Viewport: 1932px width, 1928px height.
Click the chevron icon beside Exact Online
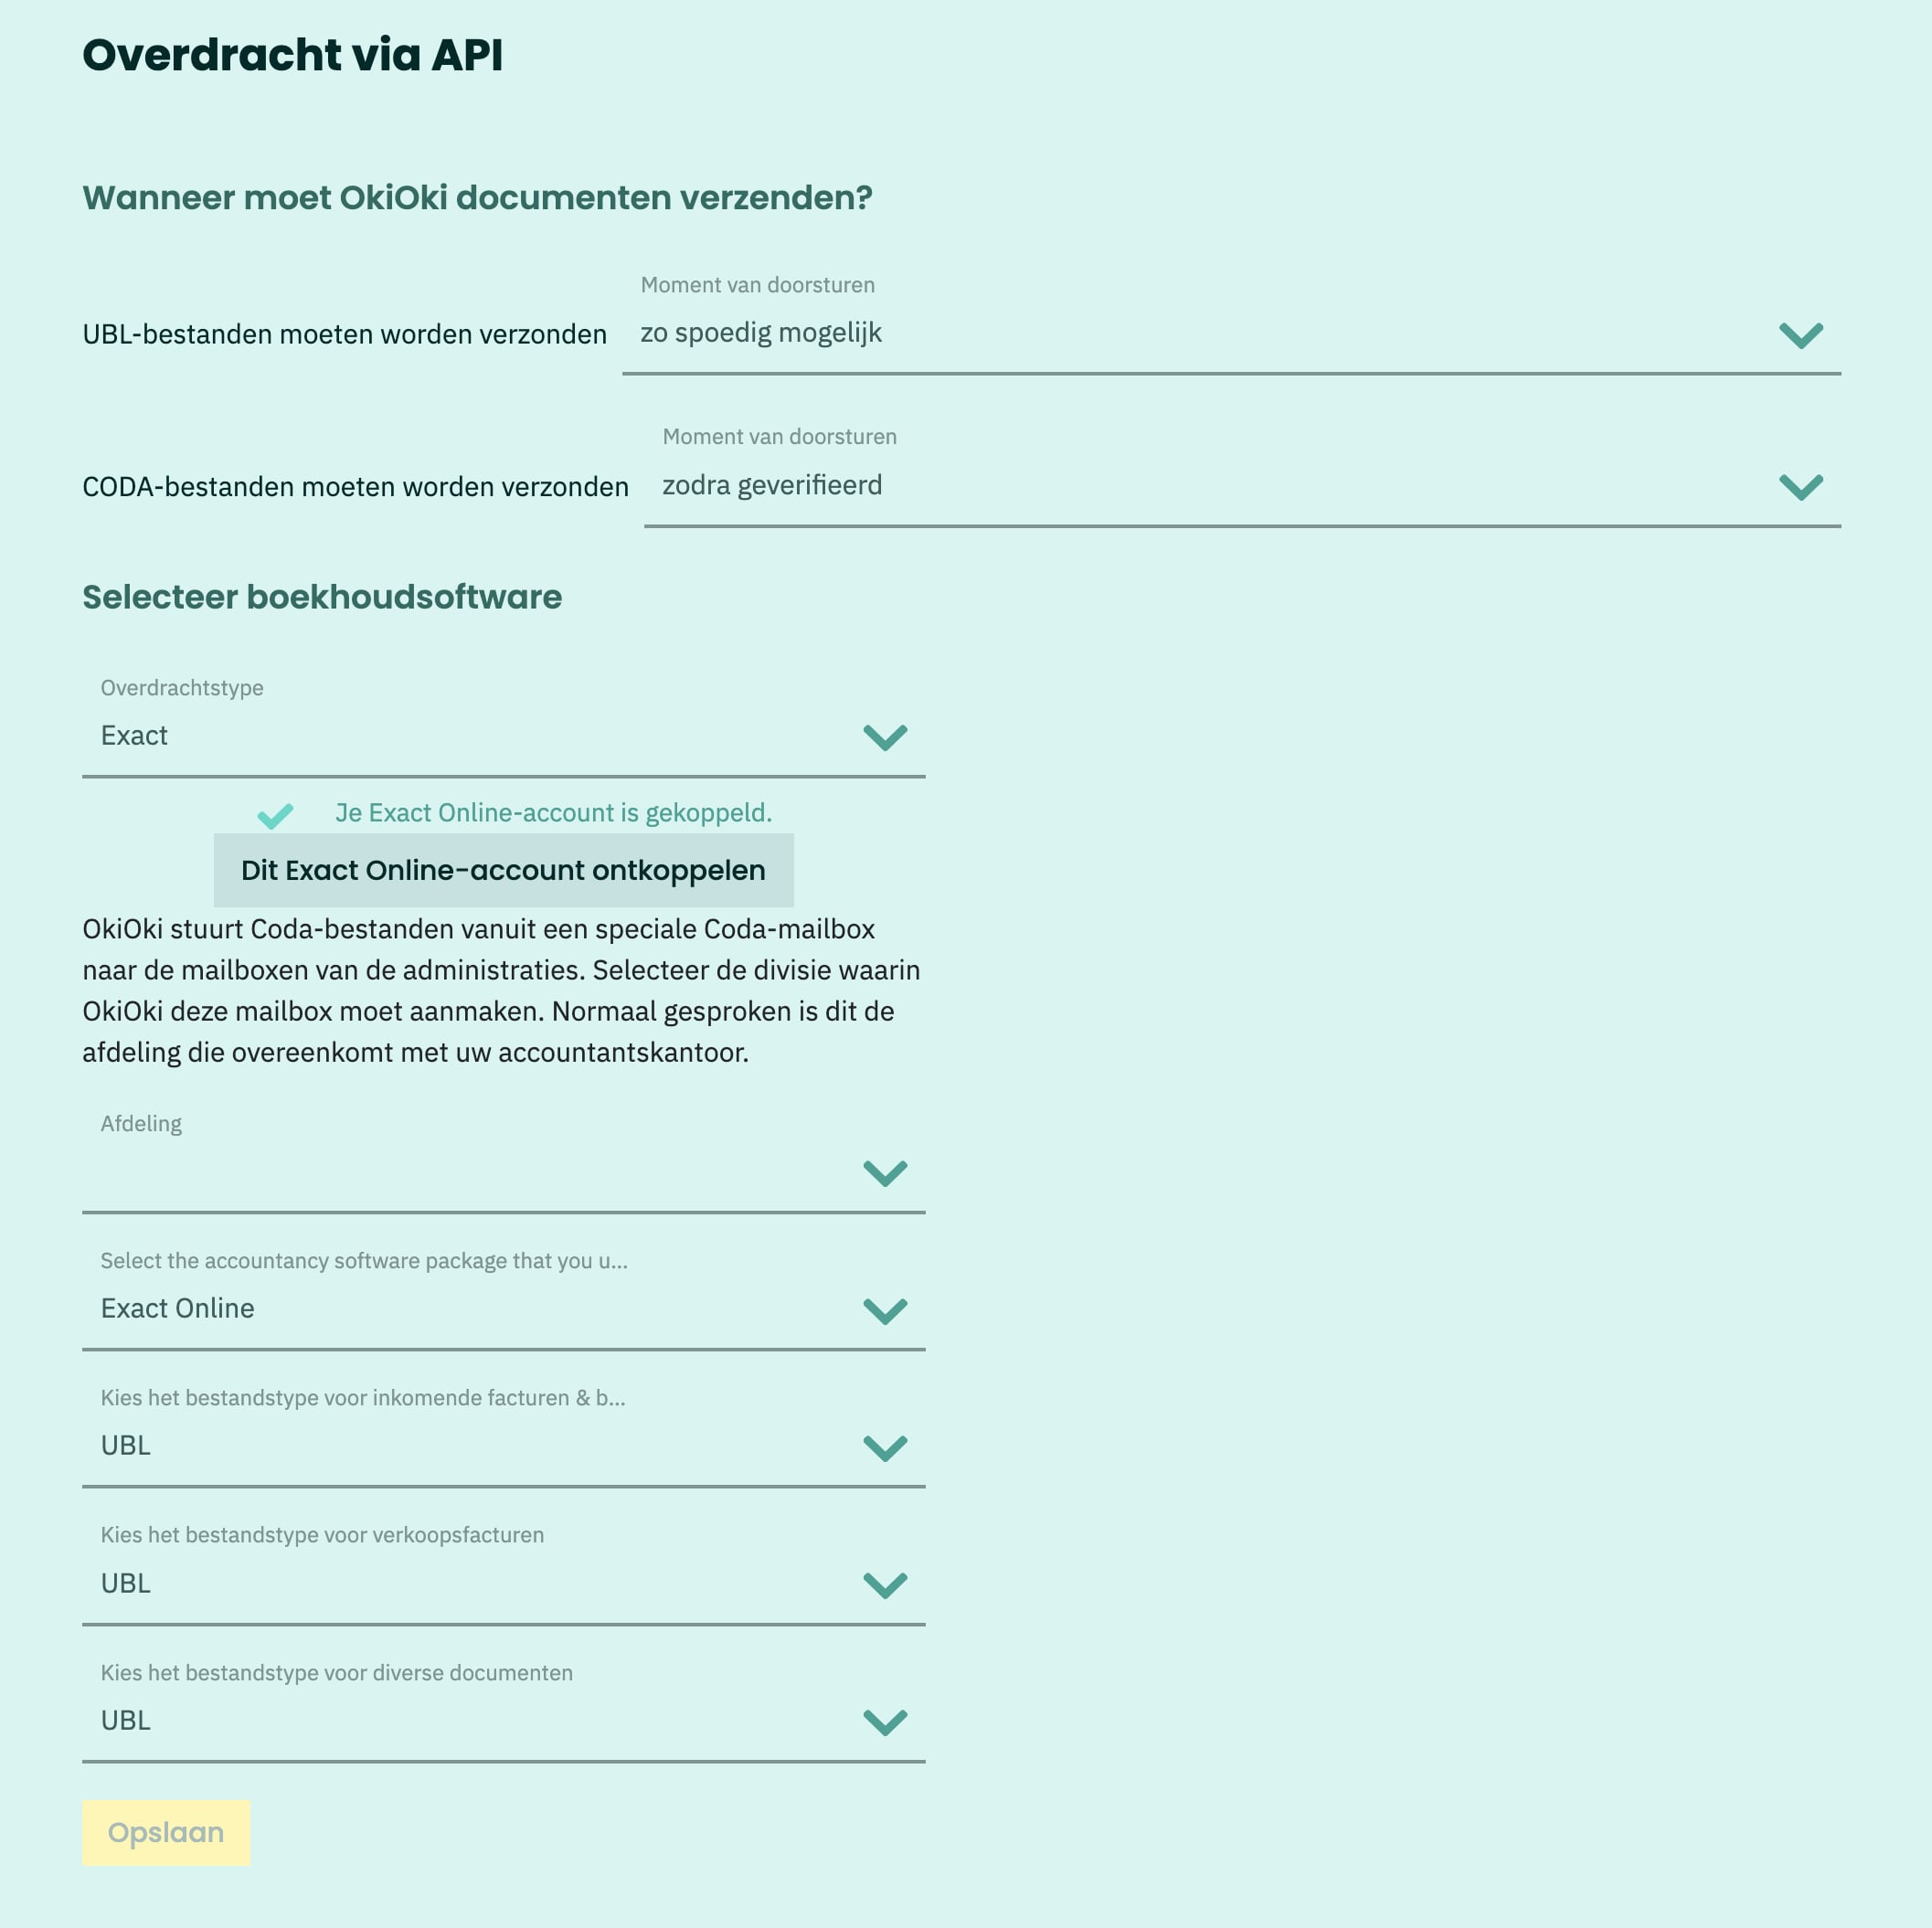coord(885,1311)
